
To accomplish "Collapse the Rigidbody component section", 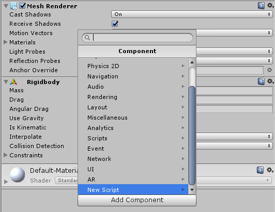I will click(x=6, y=82).
